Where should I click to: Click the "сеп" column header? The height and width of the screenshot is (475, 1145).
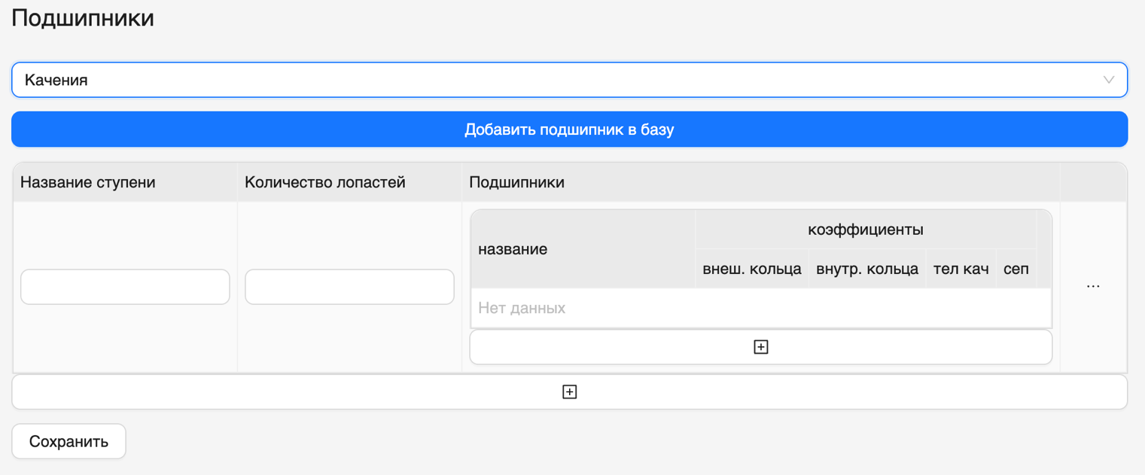(1016, 269)
